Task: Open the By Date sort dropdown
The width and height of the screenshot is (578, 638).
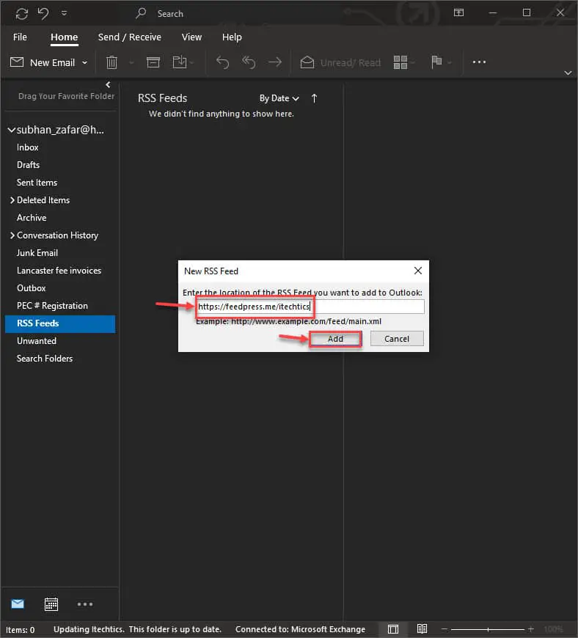Action: click(279, 98)
